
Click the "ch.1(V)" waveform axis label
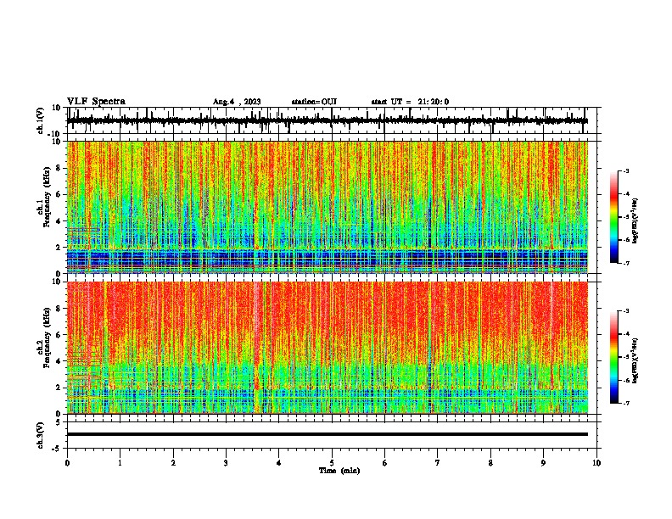point(41,120)
